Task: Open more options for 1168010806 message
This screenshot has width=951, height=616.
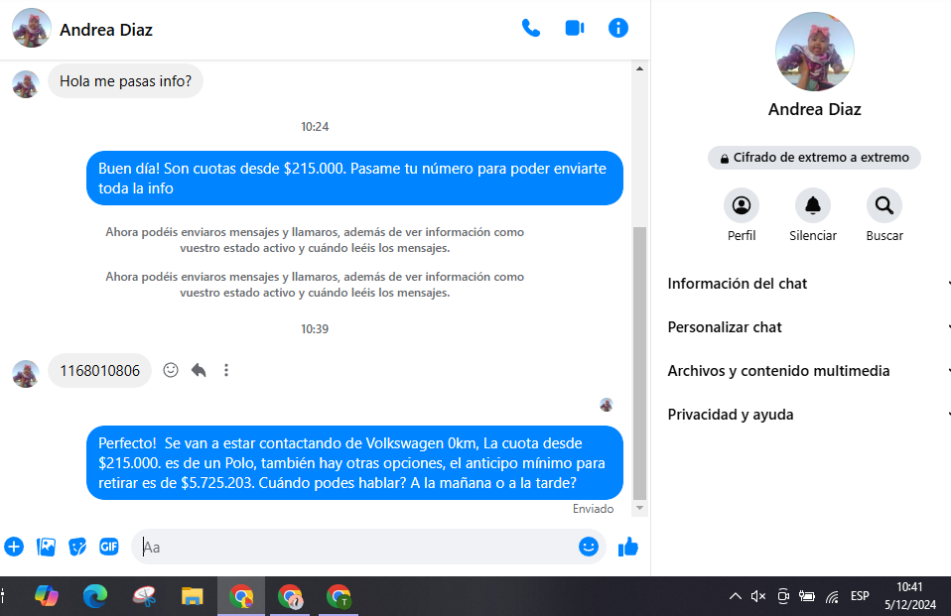Action: click(226, 370)
